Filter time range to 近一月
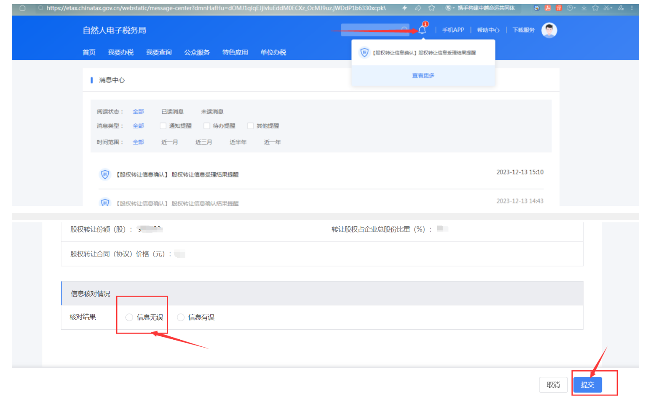This screenshot has height=405, width=650. click(x=170, y=142)
